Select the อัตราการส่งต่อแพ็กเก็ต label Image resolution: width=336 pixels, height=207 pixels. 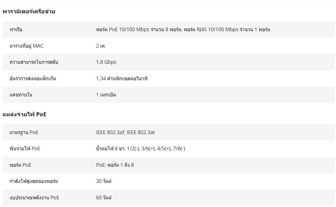[x=33, y=79]
